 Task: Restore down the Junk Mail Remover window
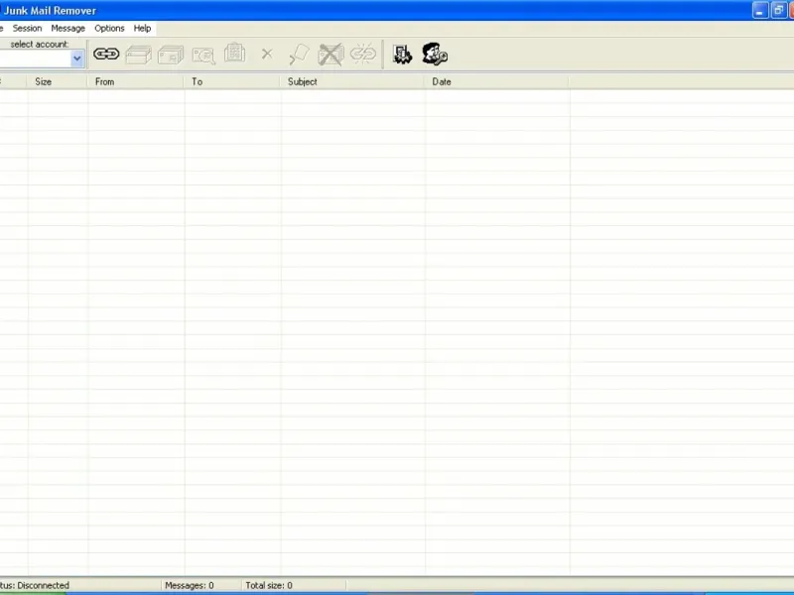tap(778, 10)
